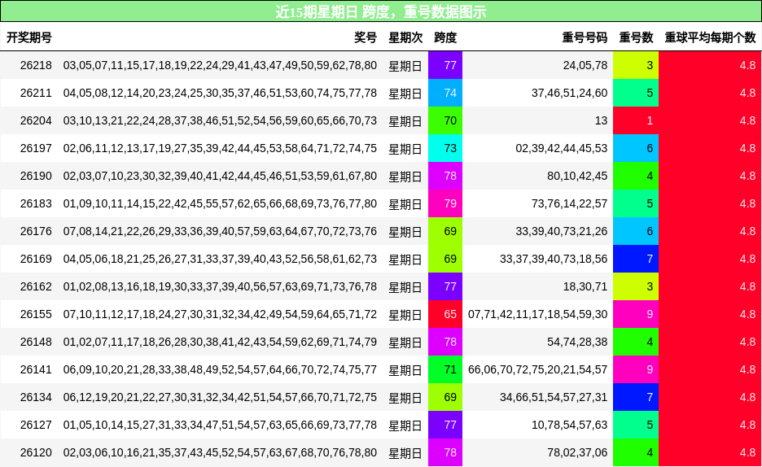Click the 重号号码 column header
This screenshot has height=467, width=762.
click(x=585, y=37)
